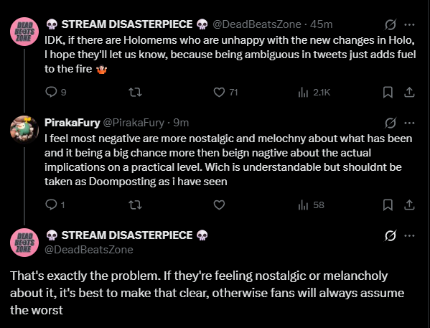This screenshot has height=328, width=430.
Task: Open PirakaFury's profile avatar
Action: pyautogui.click(x=24, y=130)
